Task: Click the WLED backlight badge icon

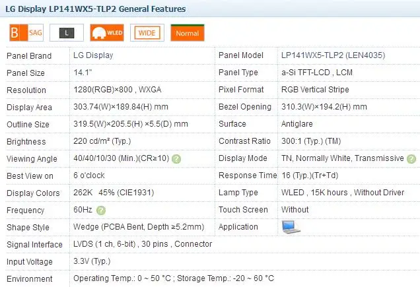Action: click(x=107, y=33)
